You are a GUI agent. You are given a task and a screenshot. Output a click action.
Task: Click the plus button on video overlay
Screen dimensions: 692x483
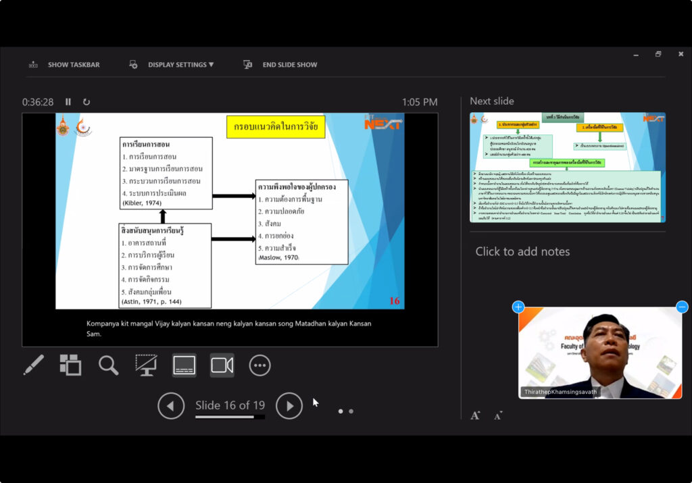pos(518,307)
